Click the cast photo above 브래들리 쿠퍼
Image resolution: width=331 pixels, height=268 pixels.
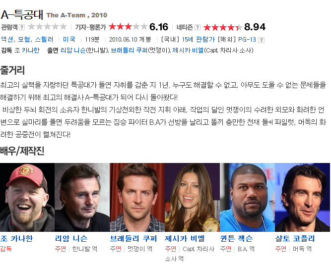tap(137, 198)
